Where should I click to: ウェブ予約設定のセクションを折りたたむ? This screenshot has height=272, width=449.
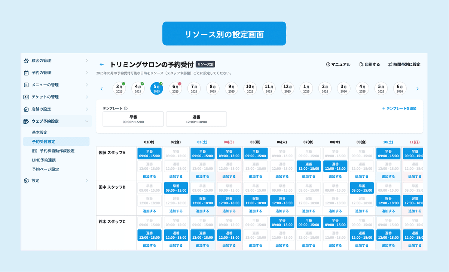click(87, 121)
